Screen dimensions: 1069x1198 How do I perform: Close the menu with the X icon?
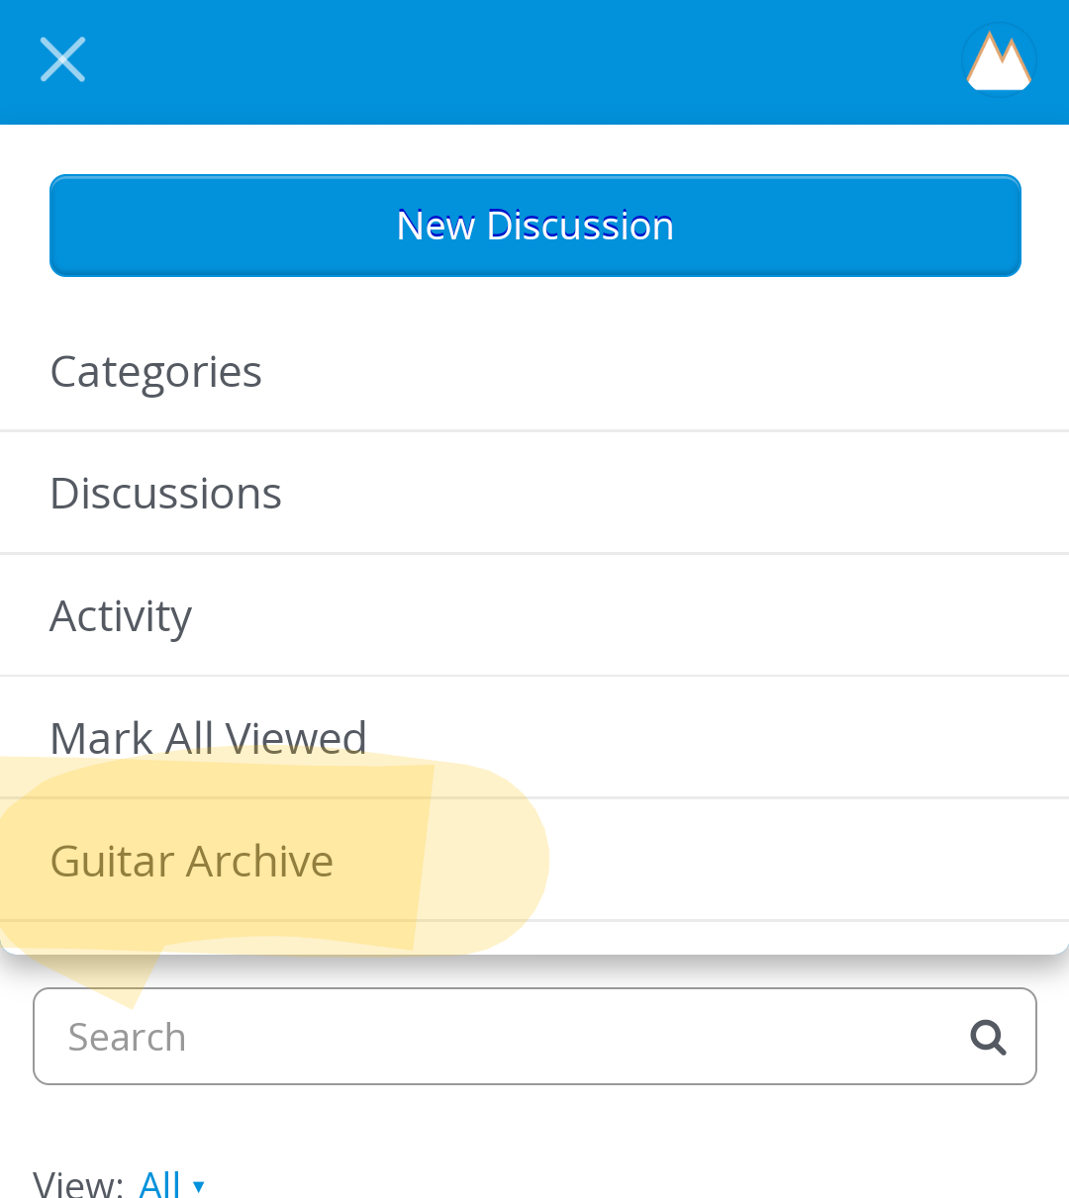pyautogui.click(x=62, y=59)
